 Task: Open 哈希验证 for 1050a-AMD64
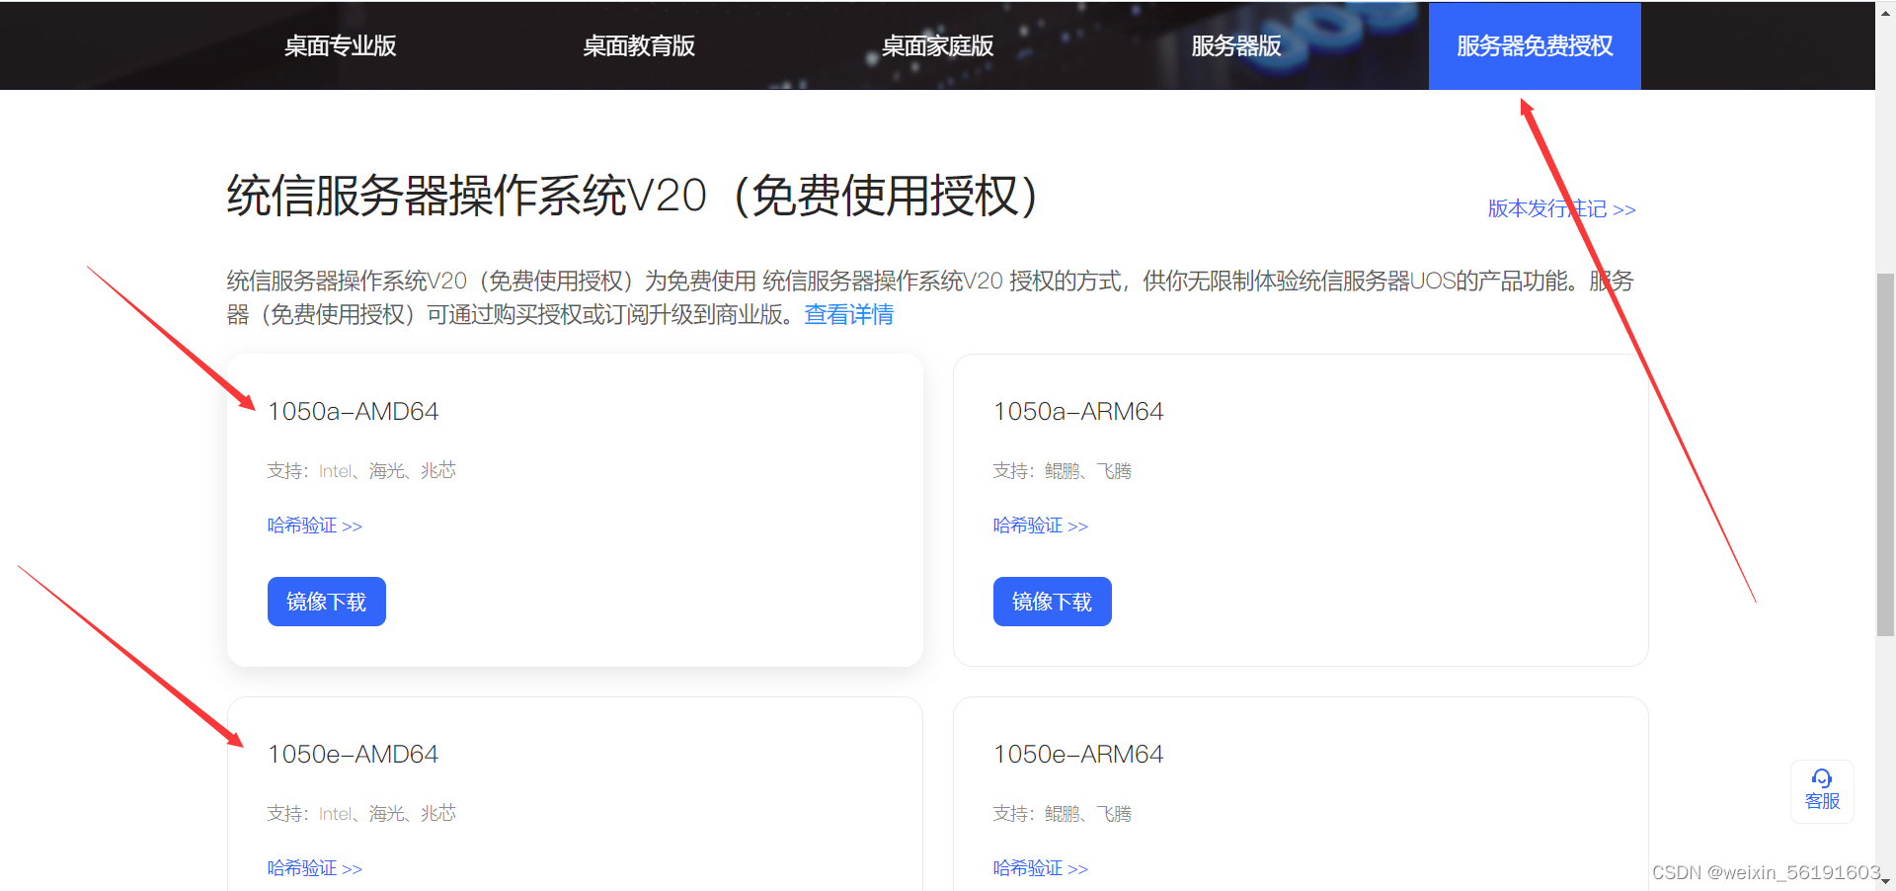pos(315,526)
